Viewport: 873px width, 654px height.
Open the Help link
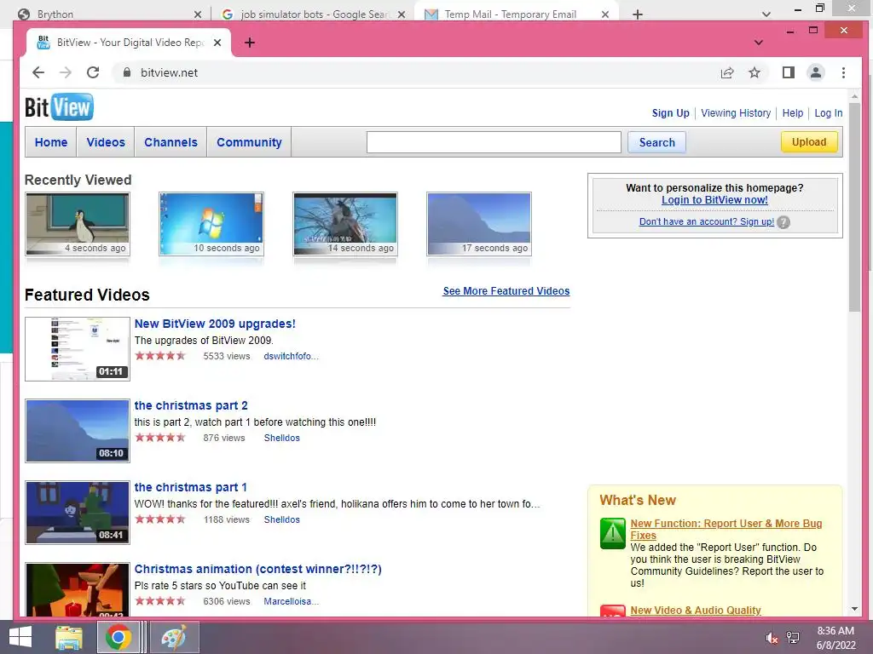tap(793, 113)
